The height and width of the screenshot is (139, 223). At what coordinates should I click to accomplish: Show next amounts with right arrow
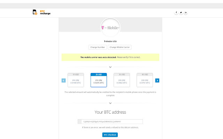click(x=157, y=81)
